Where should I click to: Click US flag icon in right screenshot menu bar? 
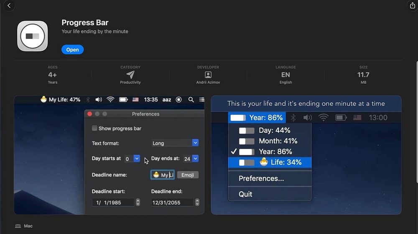pyautogui.click(x=357, y=117)
